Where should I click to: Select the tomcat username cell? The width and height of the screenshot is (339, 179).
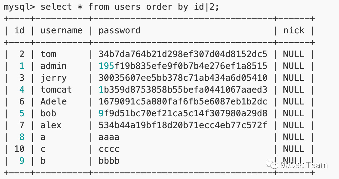click(x=56, y=89)
